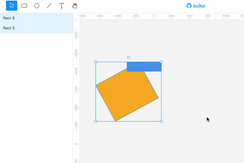This screenshot has height=163, width=244.
Task: Click the top-left resize handle
Action: [96, 62]
